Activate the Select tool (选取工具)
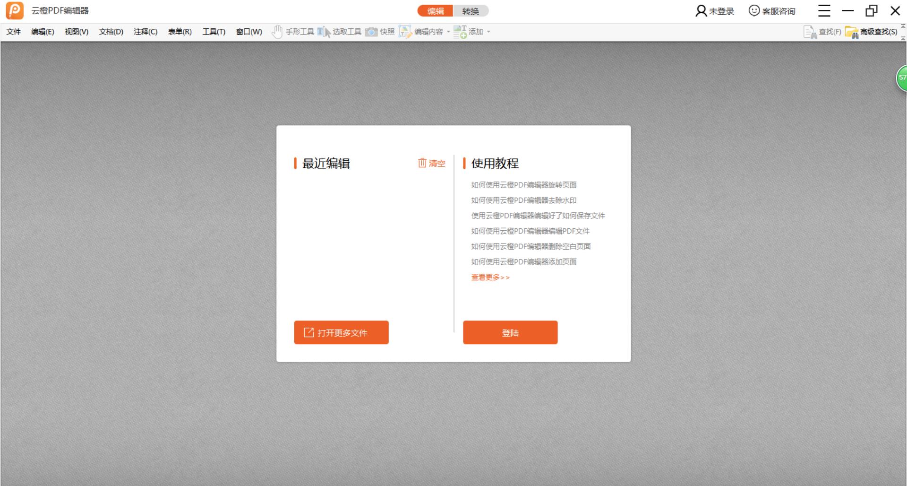Image resolution: width=907 pixels, height=486 pixels. (x=339, y=32)
